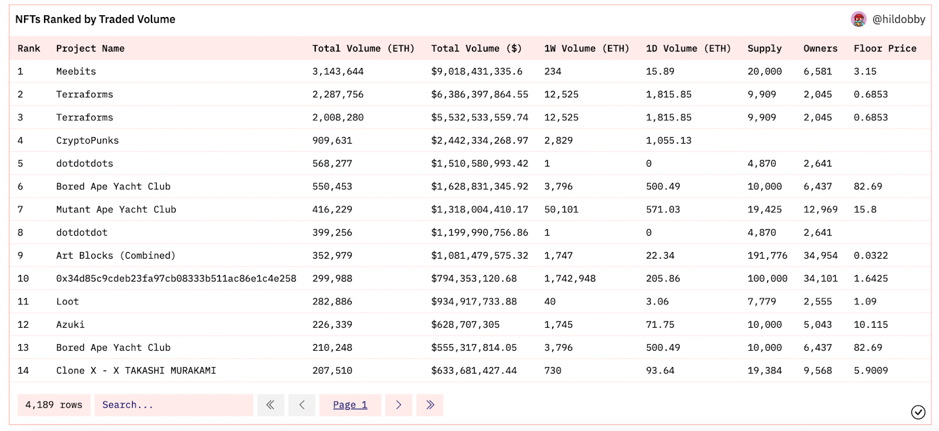Click dotdotdots volume 568,277
This screenshot has width=939, height=431.
click(x=332, y=164)
